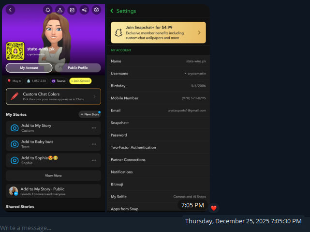Click the Write a message input field
This screenshot has width=310, height=232.
pos(91,228)
